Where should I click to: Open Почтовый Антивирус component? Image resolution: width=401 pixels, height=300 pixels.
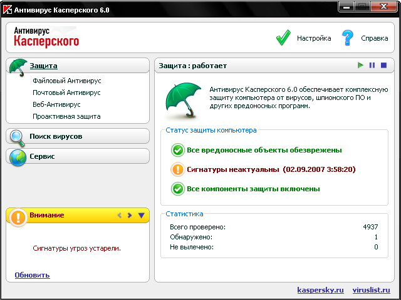click(66, 92)
